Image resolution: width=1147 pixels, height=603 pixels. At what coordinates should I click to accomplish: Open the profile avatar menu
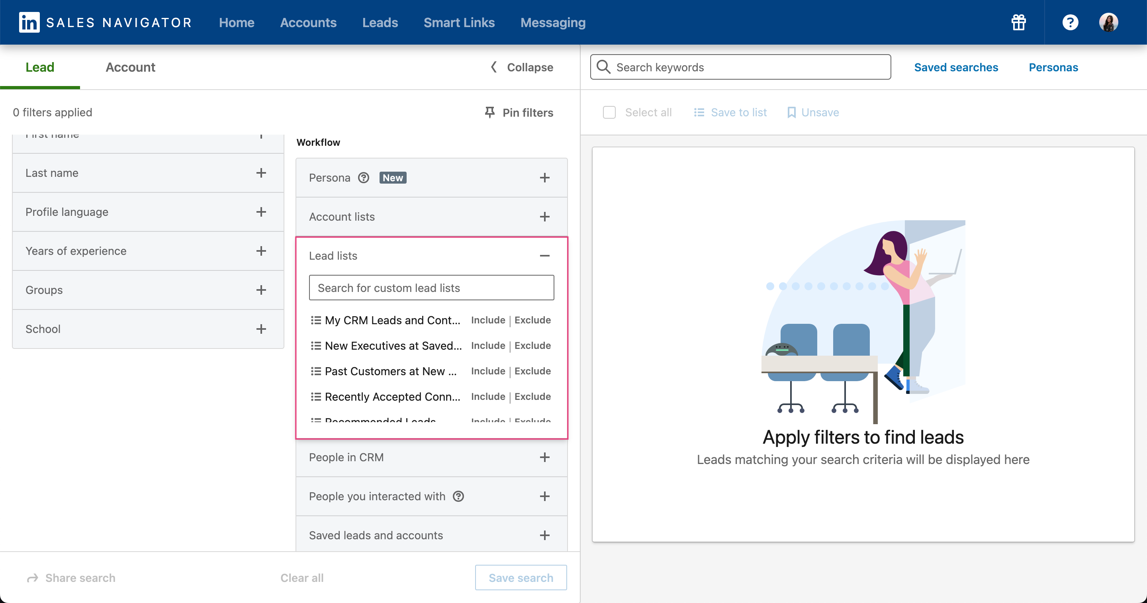(x=1108, y=22)
